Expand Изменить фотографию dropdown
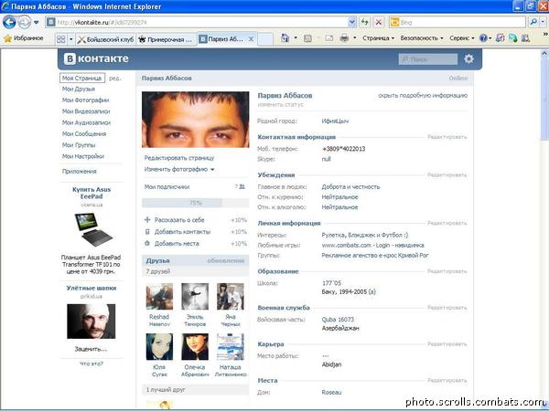 pos(179,170)
